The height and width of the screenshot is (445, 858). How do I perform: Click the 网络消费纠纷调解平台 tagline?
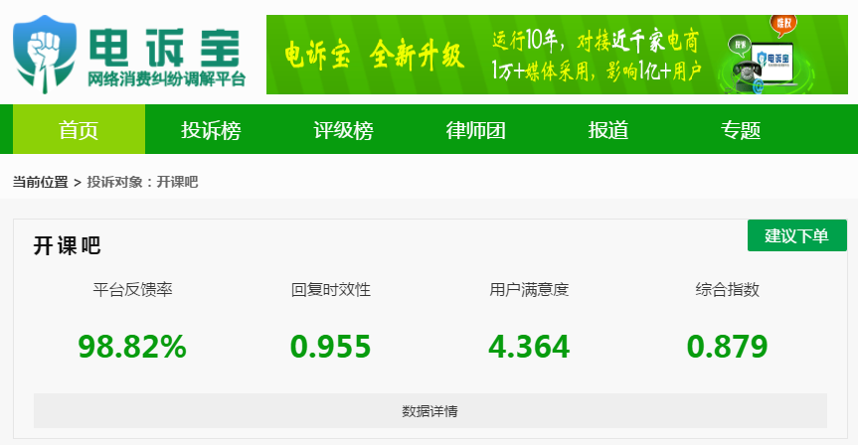166,79
